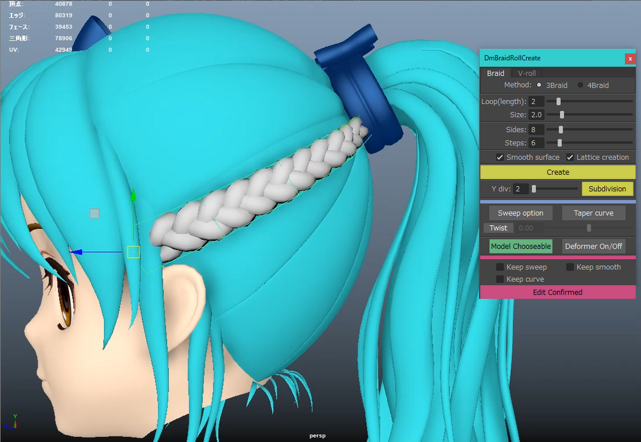Click the yellow Create button

click(x=557, y=172)
